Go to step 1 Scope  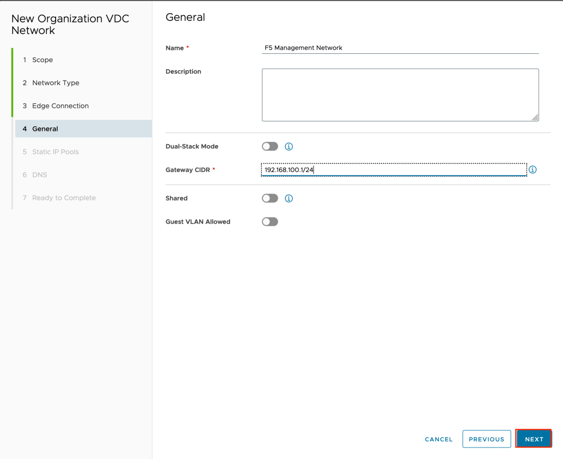coord(42,60)
